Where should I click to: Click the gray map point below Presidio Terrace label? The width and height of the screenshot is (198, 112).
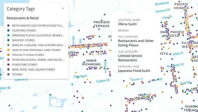[99, 29]
